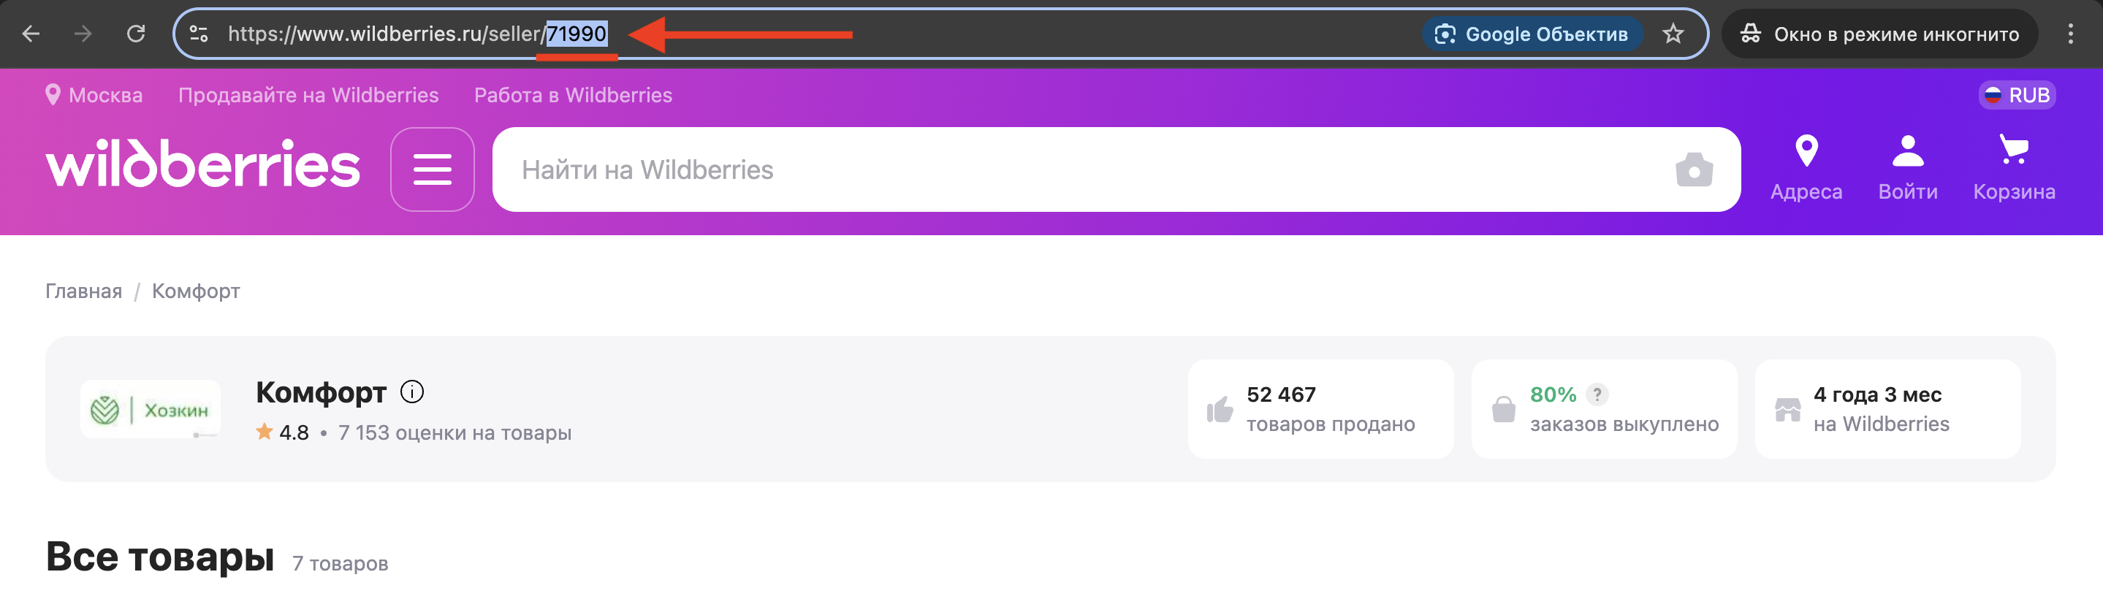Image resolution: width=2103 pixels, height=599 pixels.
Task: Click question mark beside 80% buyout
Action: pyautogui.click(x=1597, y=394)
